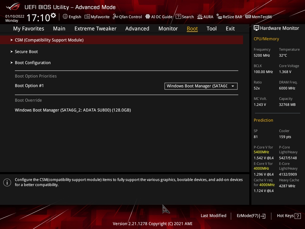Click the globe language icon
The width and height of the screenshot is (305, 229).
coord(65,17)
